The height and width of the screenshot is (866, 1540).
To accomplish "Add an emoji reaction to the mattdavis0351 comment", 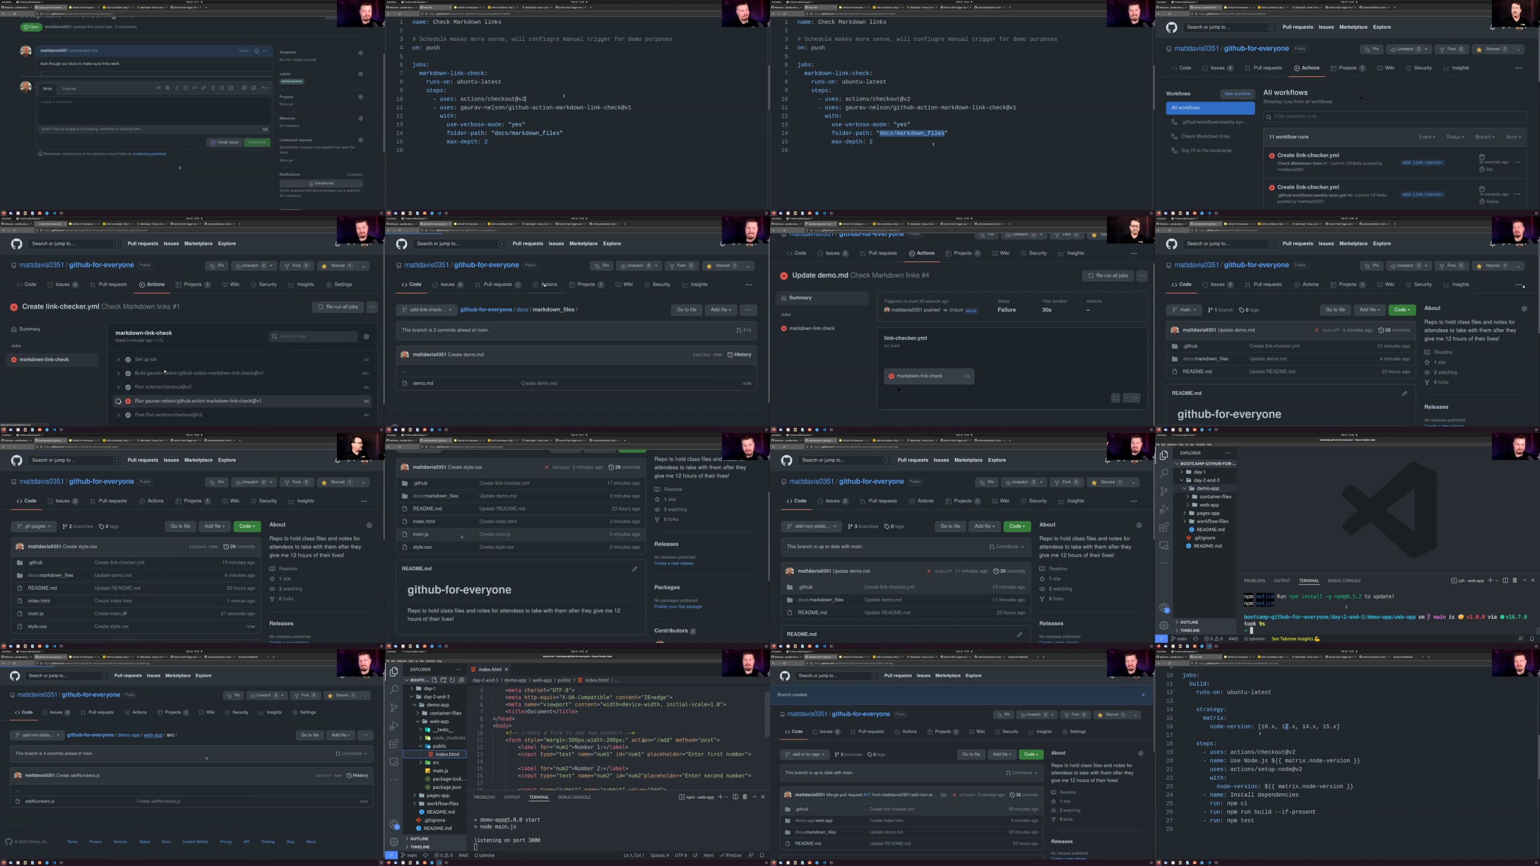I will 257,51.
